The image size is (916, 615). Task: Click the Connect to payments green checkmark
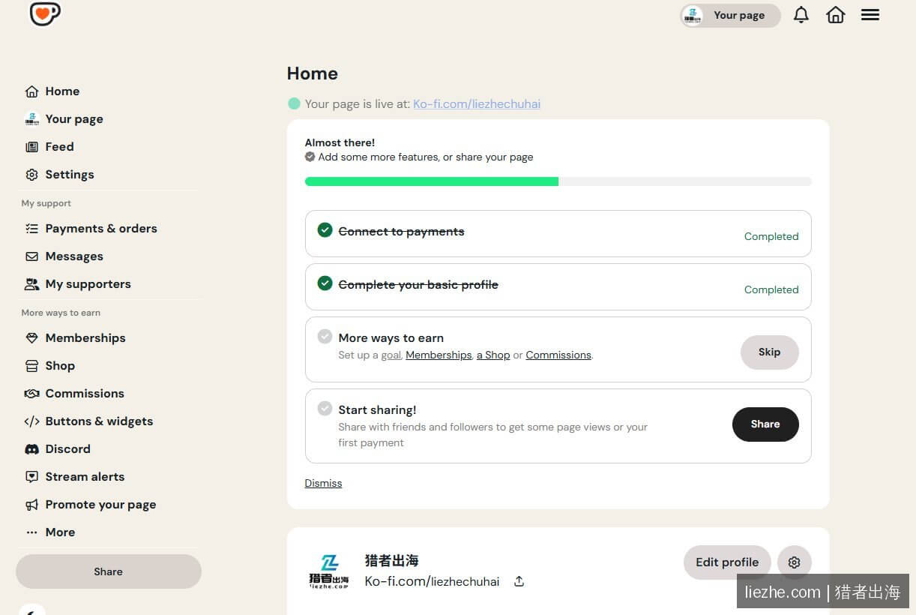(x=325, y=229)
